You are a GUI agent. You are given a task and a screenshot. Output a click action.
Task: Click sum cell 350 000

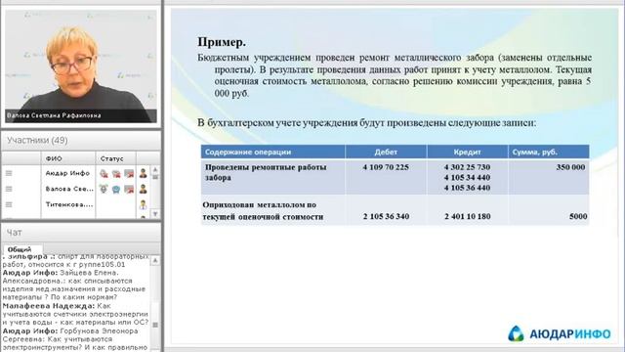click(x=570, y=167)
